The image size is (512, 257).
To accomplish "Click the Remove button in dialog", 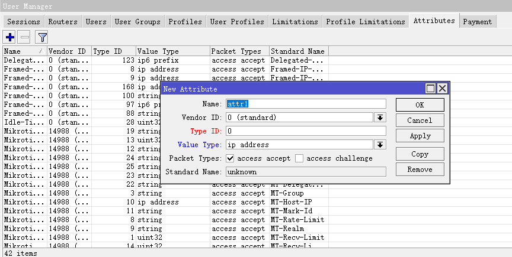I will (x=420, y=170).
